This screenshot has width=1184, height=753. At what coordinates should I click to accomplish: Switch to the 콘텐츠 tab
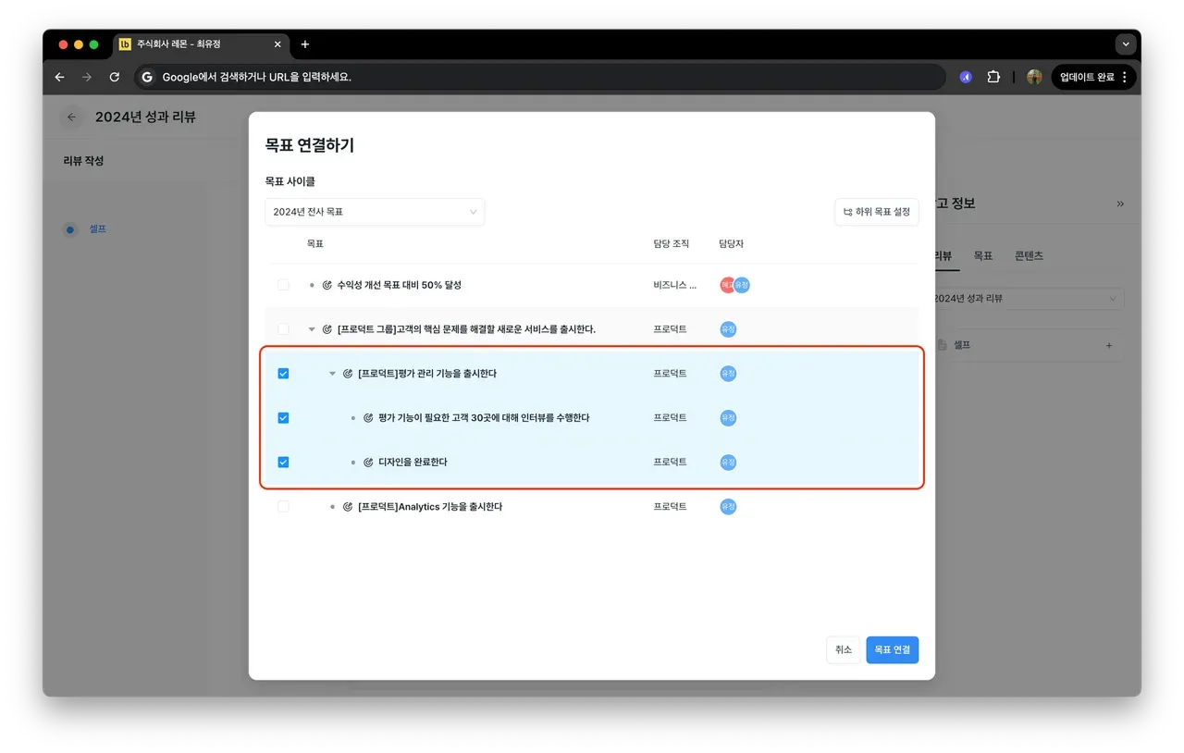pos(1029,256)
